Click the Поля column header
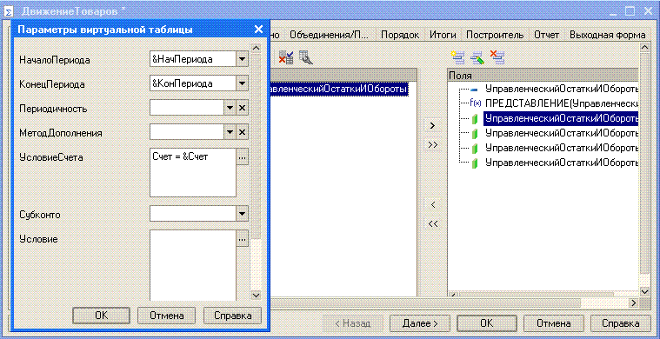The height and width of the screenshot is (339, 660). [543, 76]
